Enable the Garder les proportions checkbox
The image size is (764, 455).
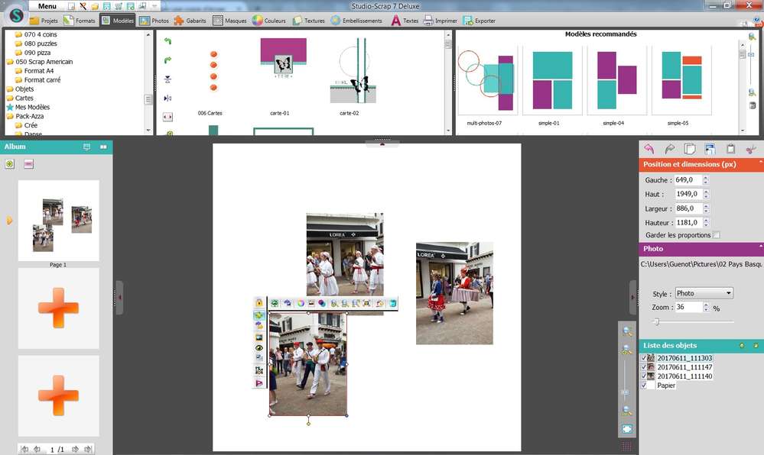(716, 235)
